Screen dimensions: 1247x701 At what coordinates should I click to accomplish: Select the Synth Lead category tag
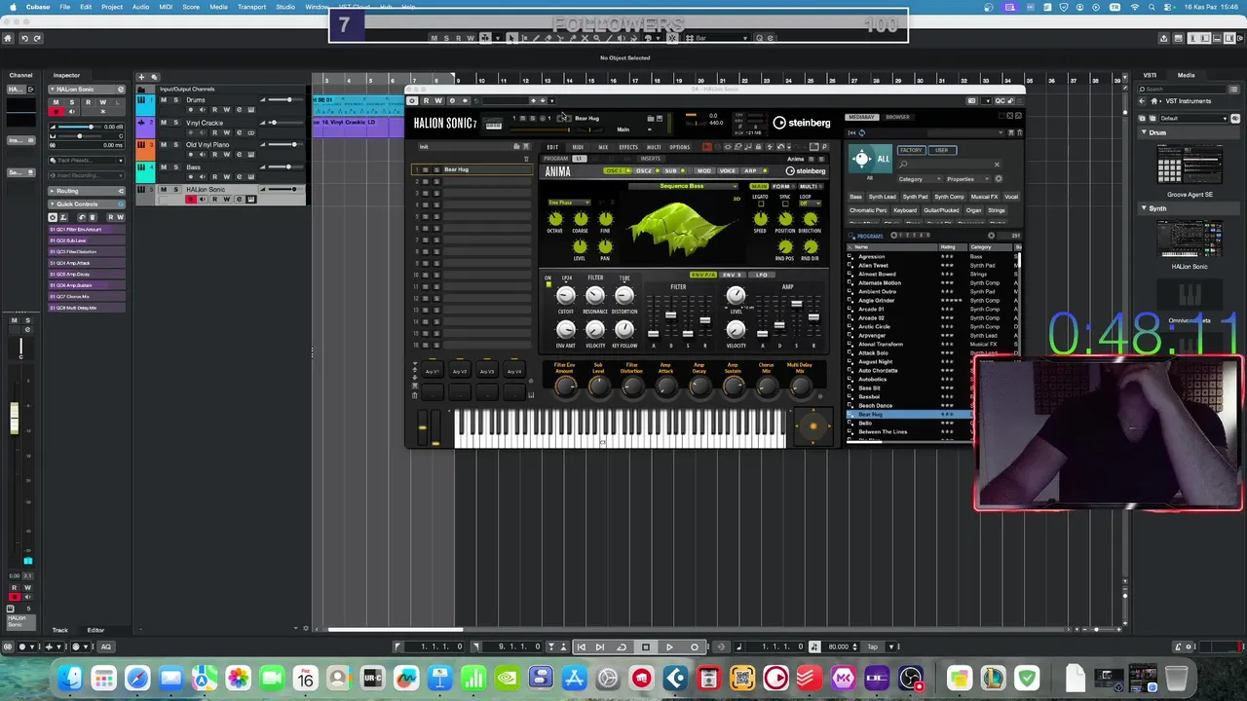click(883, 197)
